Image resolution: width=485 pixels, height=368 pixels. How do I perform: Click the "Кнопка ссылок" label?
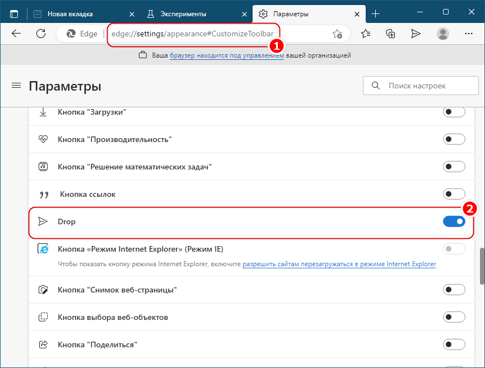click(x=88, y=195)
